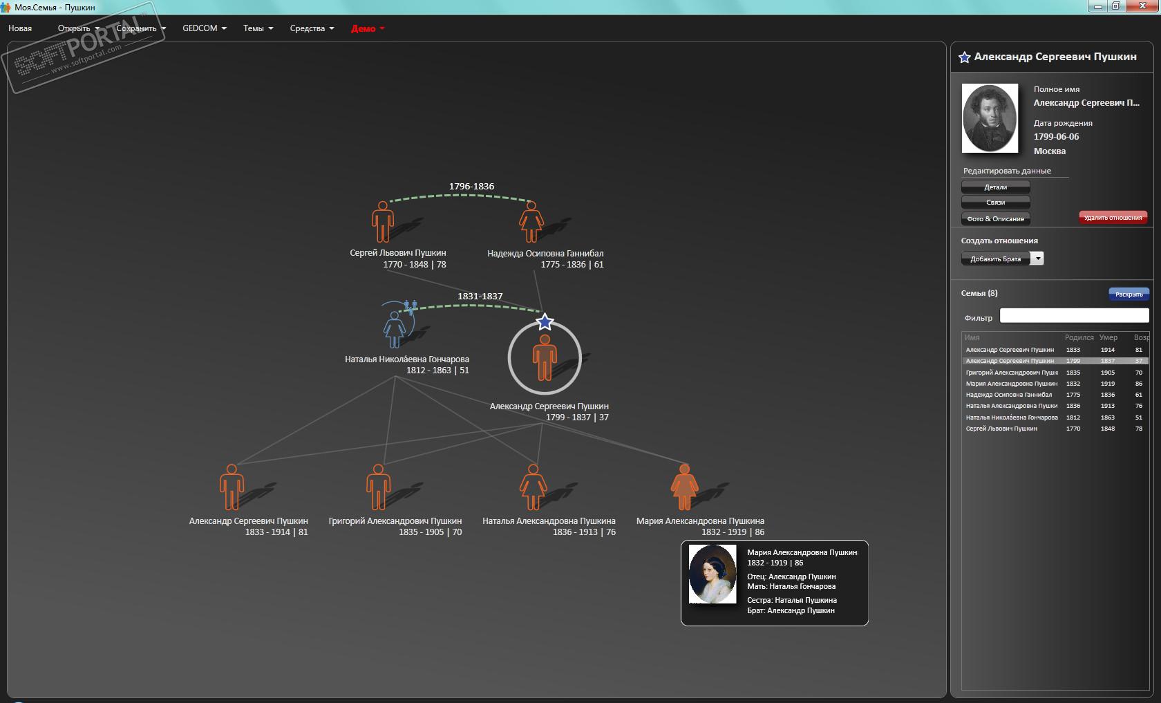Click the Создать отношения heading
Screen dimensions: 1161x703
click(999, 241)
